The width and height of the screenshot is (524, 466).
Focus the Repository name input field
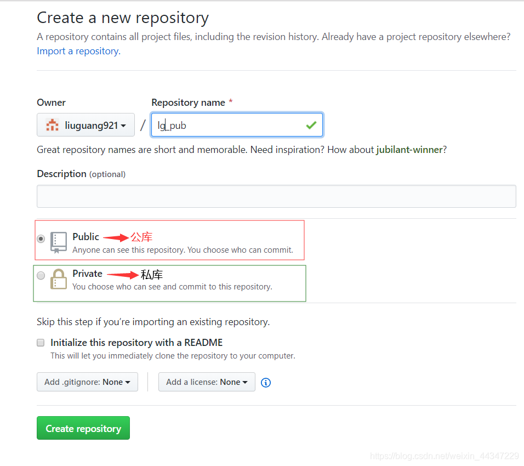(x=237, y=124)
